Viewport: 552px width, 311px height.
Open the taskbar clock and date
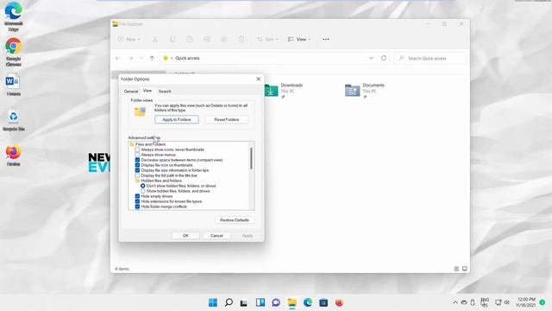click(x=526, y=302)
